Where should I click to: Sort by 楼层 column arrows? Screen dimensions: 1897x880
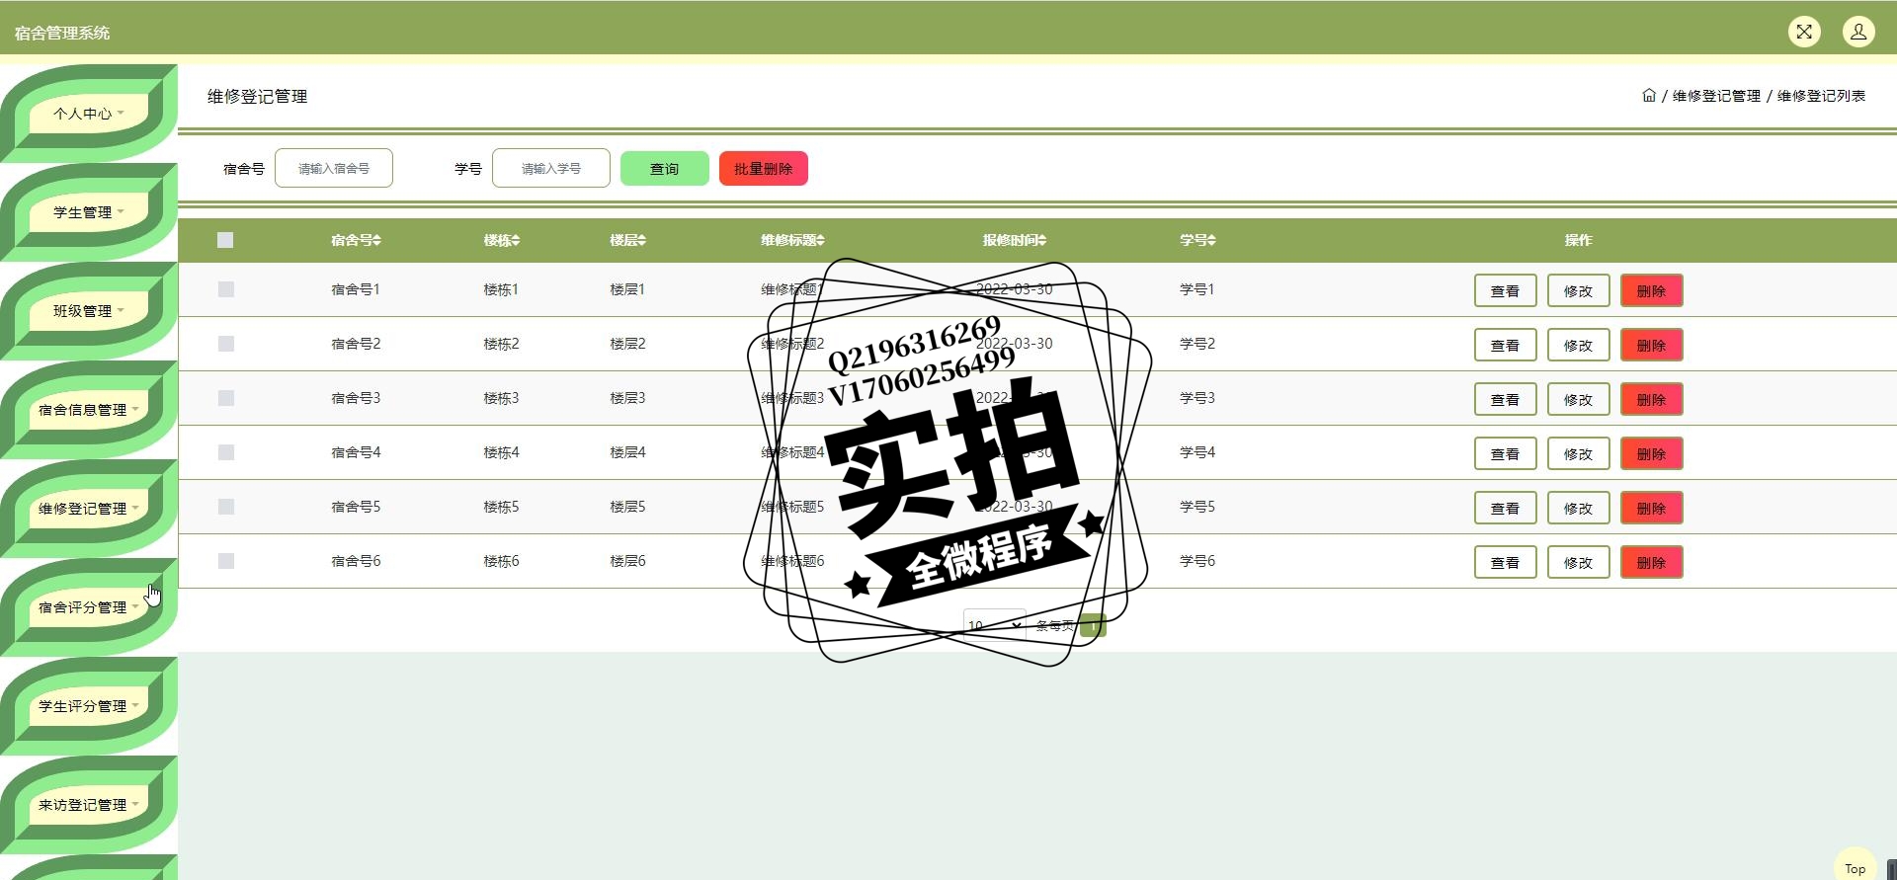(x=642, y=240)
